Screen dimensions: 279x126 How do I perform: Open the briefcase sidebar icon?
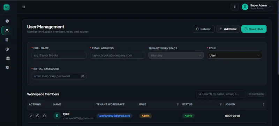click(x=8, y=58)
